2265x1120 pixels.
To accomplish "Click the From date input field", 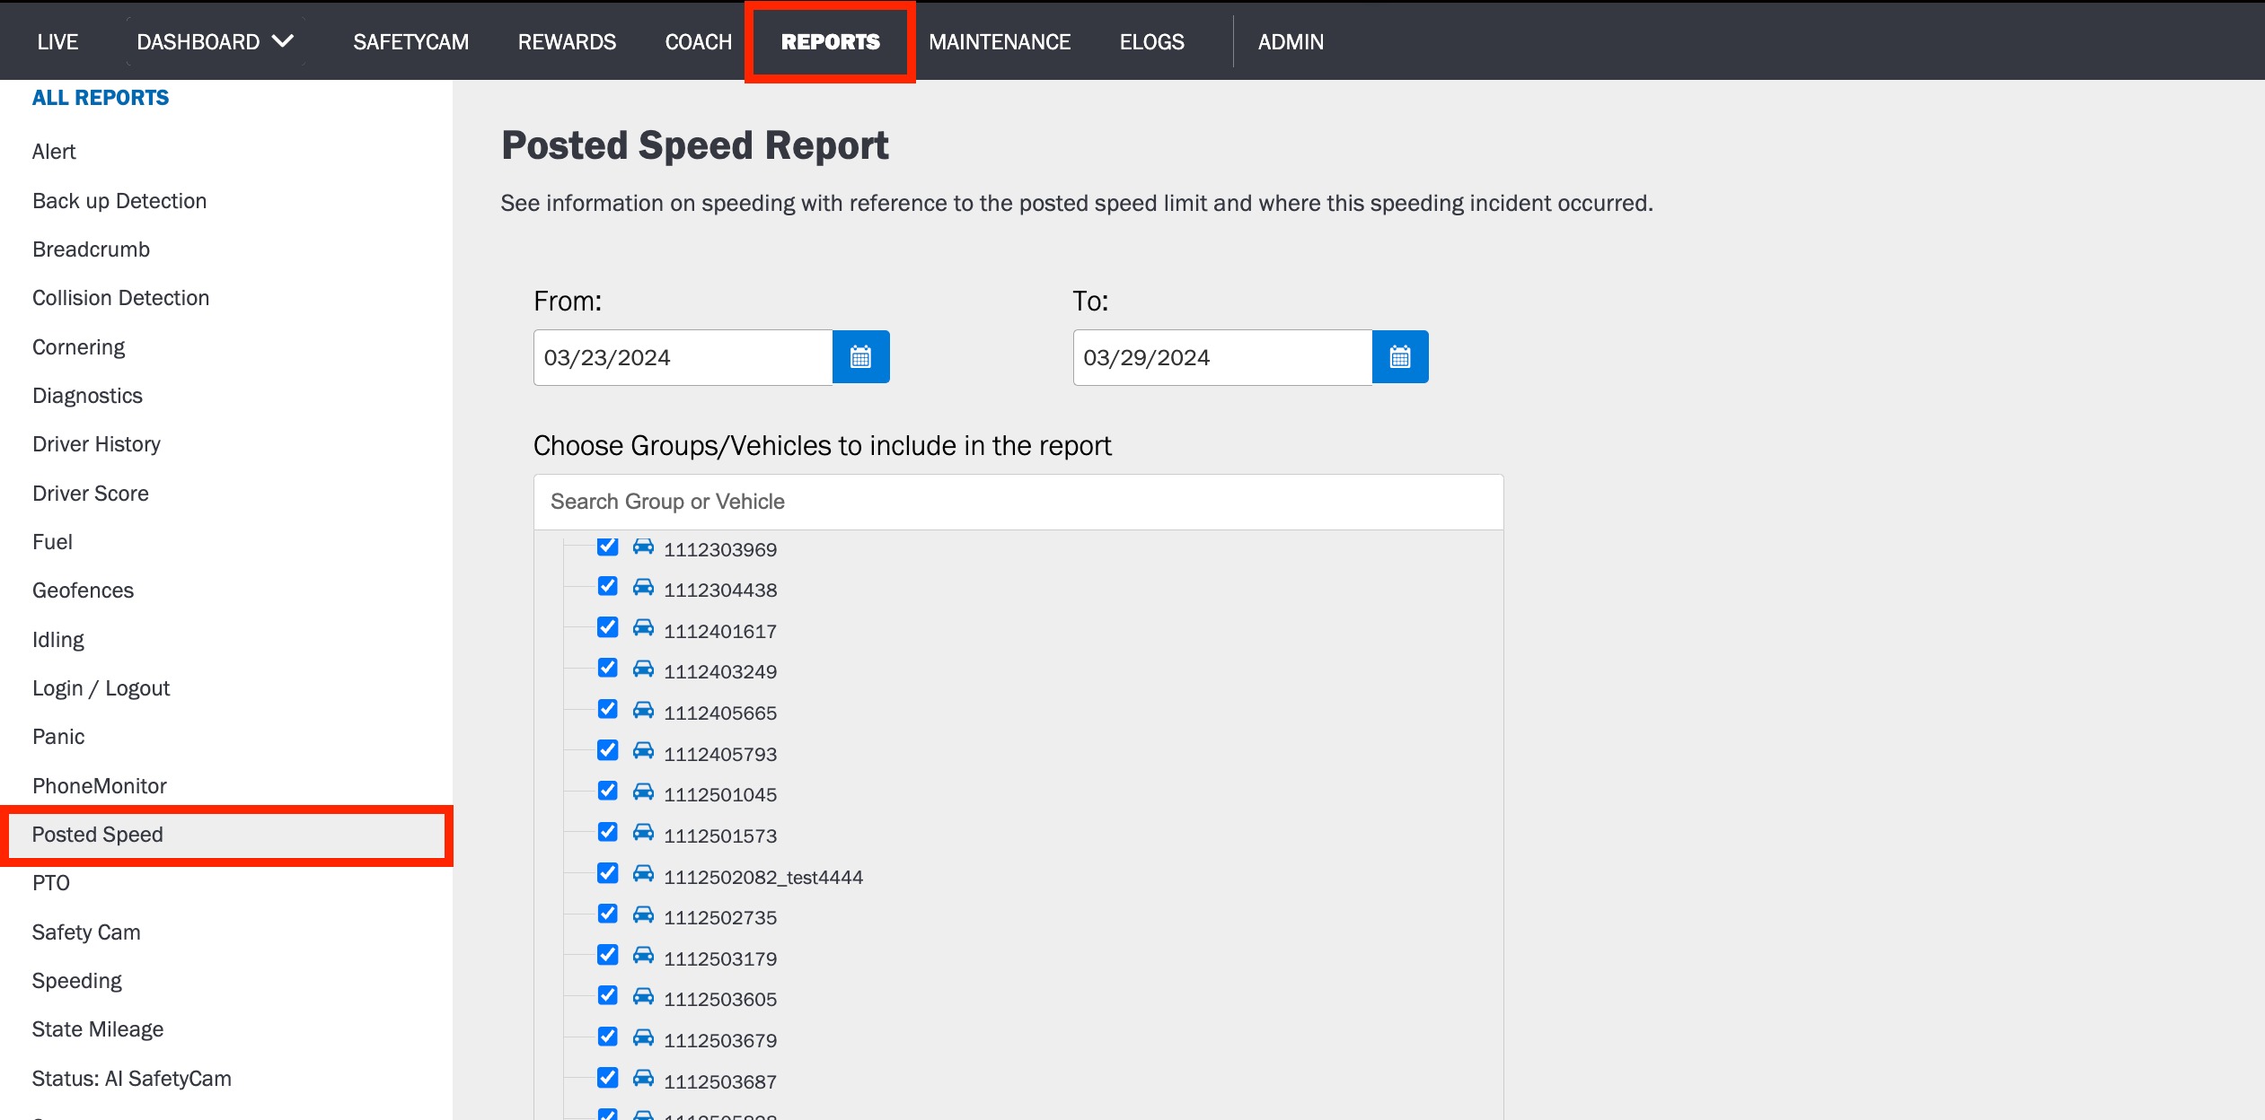I will [683, 357].
